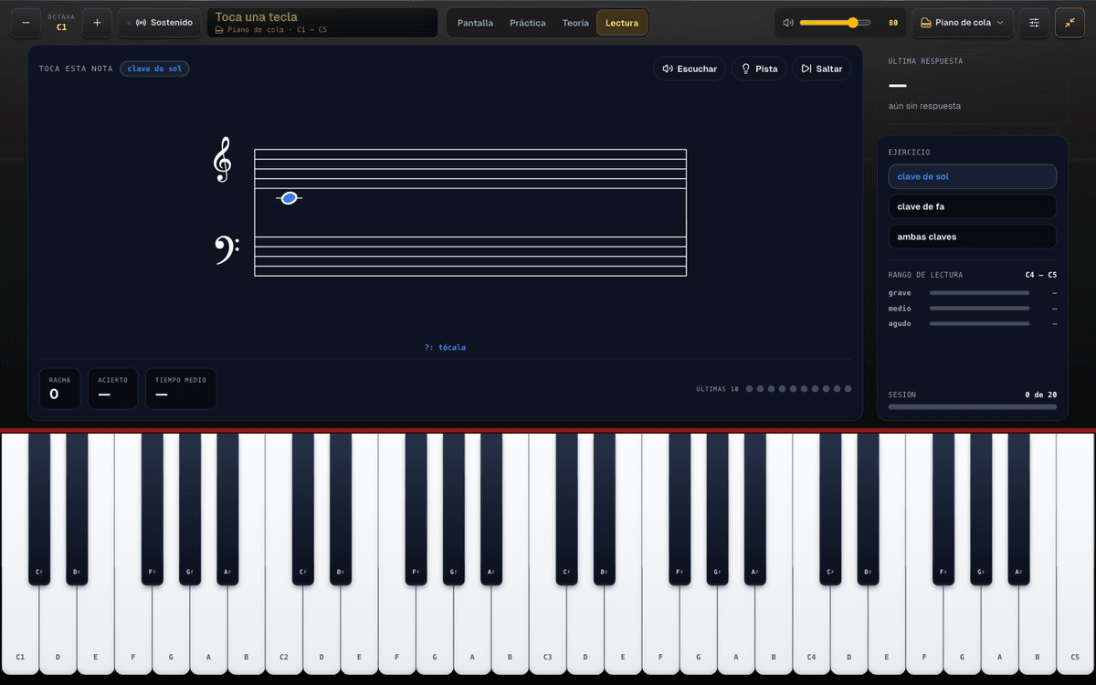Click the speaker volume icon

pyautogui.click(x=788, y=23)
